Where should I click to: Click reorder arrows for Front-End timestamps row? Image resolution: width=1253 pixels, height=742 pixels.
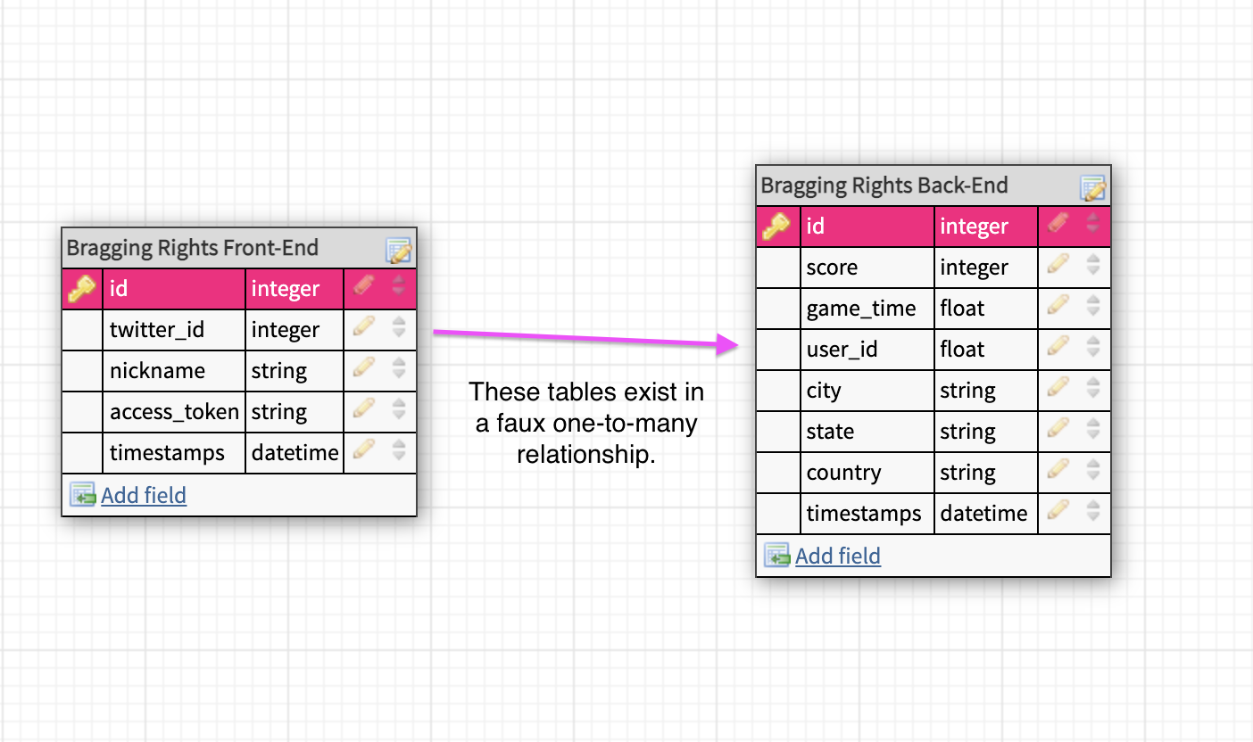point(399,450)
